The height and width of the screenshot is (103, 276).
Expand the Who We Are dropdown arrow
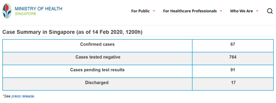click(257, 11)
